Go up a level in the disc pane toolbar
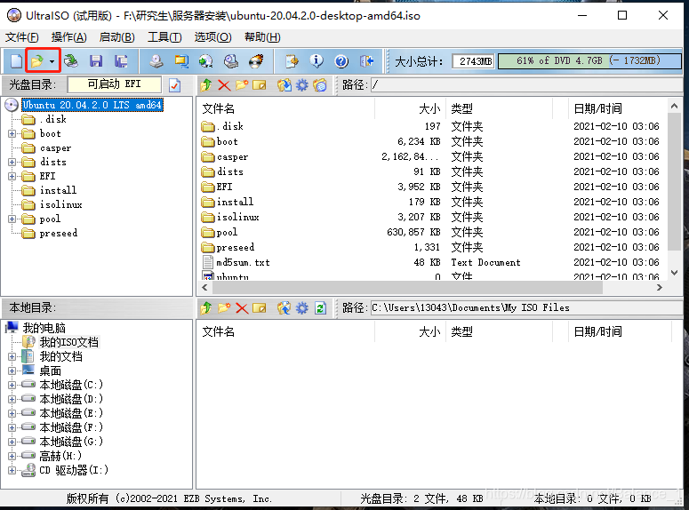689x510 pixels. coord(206,84)
